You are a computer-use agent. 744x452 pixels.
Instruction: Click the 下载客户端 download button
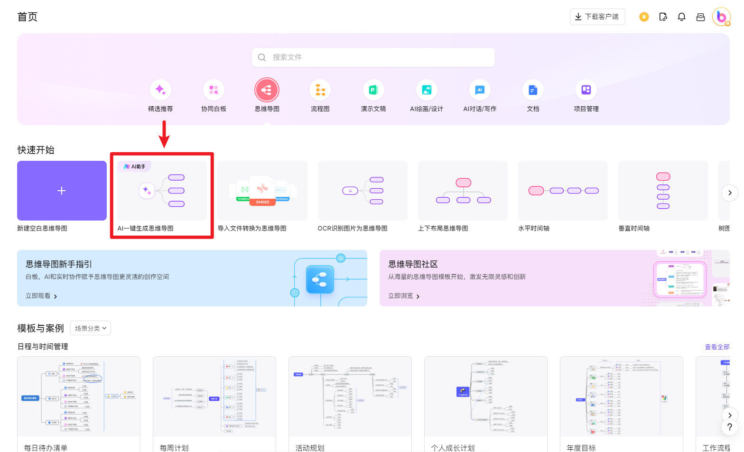[x=597, y=17]
